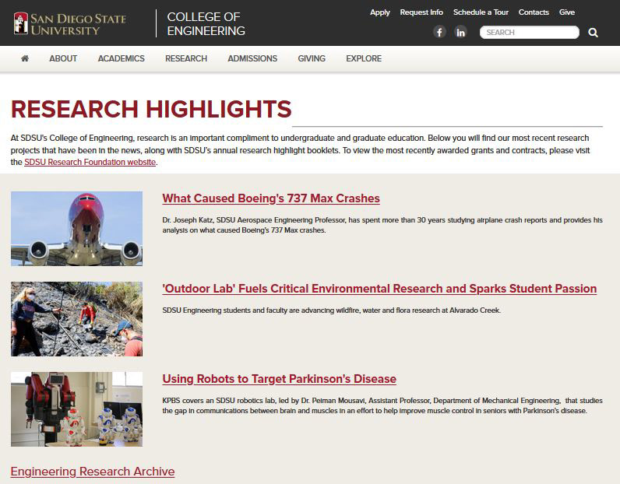Open the Academics menu
The height and width of the screenshot is (484, 620).
[x=122, y=58]
